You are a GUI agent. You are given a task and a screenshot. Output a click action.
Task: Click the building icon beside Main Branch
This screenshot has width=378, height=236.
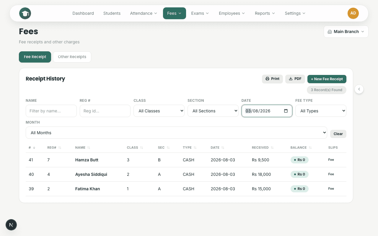(x=330, y=32)
